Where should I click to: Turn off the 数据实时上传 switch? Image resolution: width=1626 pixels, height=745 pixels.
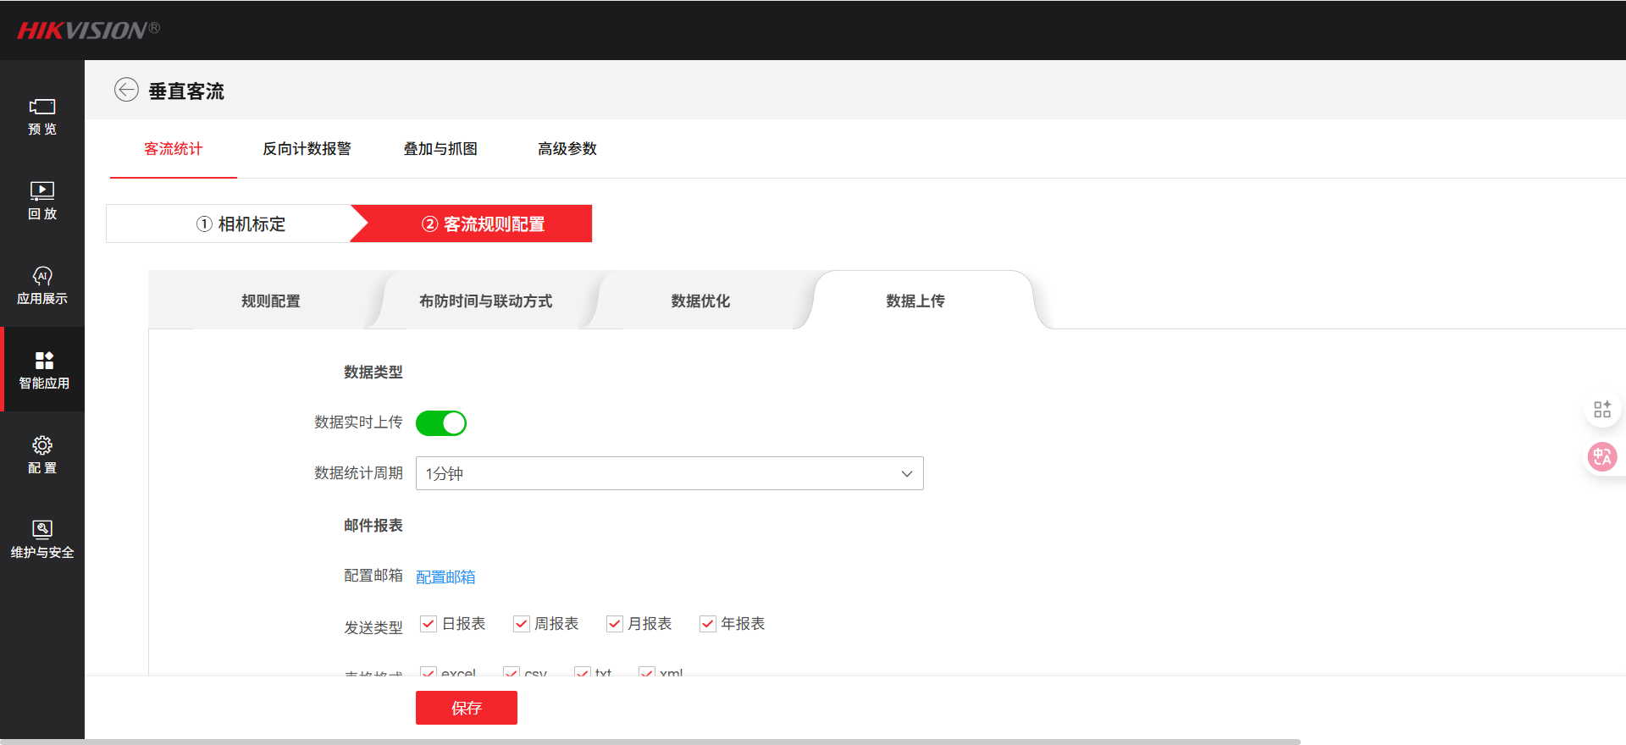441,423
